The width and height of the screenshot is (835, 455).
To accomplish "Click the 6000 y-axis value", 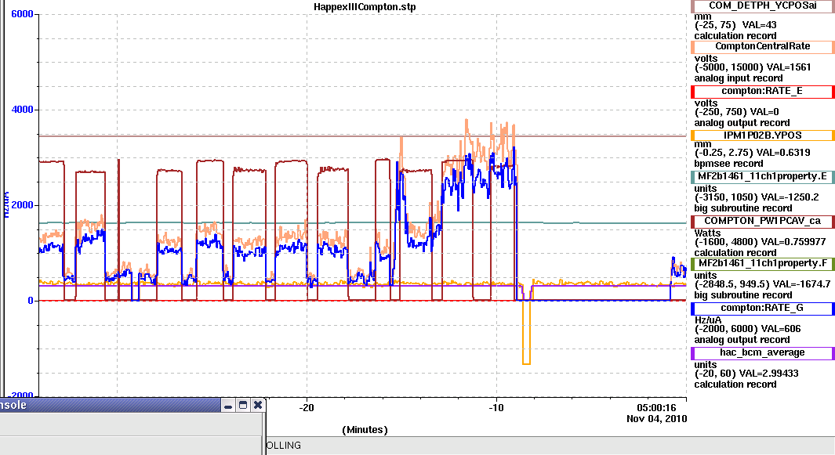I will coord(23,14).
